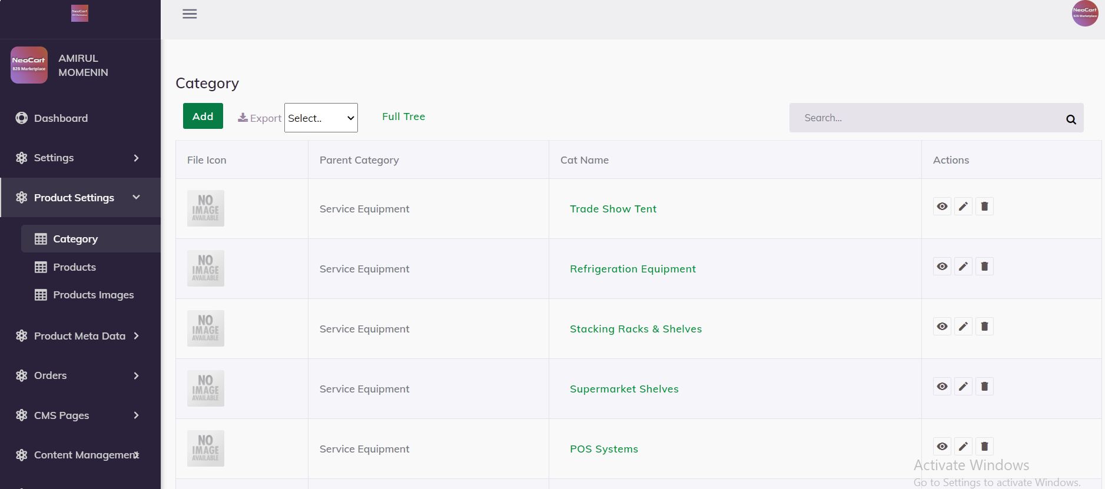This screenshot has width=1105, height=489.
Task: View the Supermarket Shelves row details
Action: 942,387
